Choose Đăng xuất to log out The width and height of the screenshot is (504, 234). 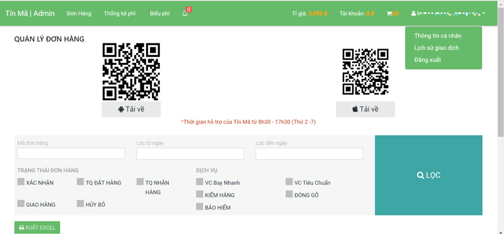point(428,60)
